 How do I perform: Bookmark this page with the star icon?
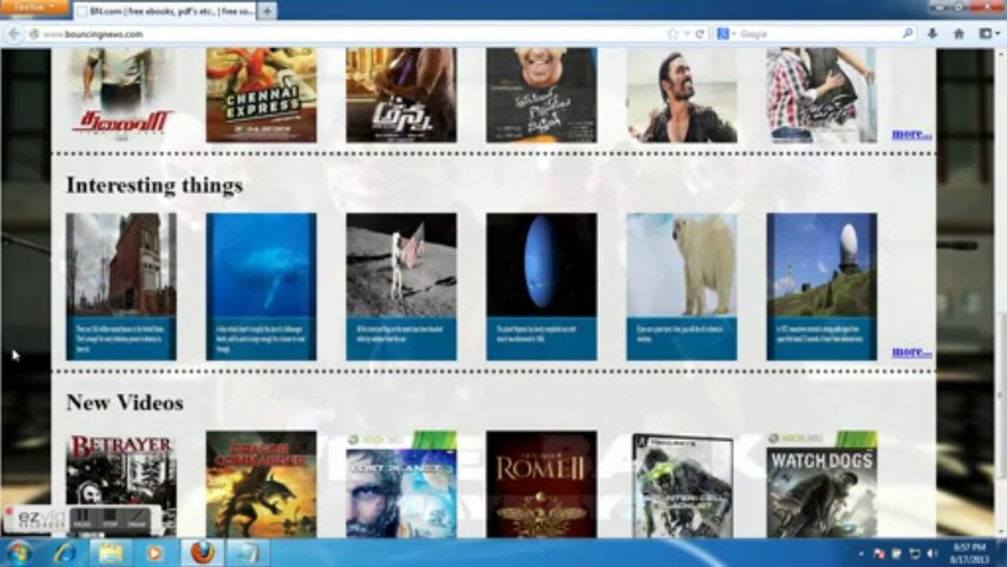tap(672, 34)
